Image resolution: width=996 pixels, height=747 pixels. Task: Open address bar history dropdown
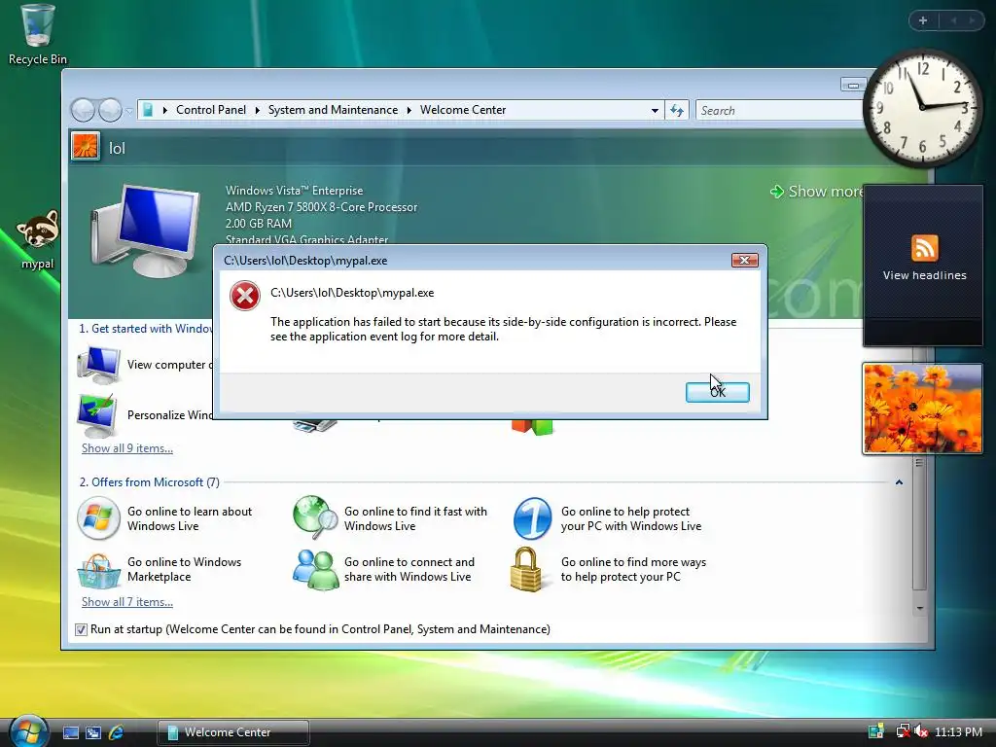click(x=655, y=111)
